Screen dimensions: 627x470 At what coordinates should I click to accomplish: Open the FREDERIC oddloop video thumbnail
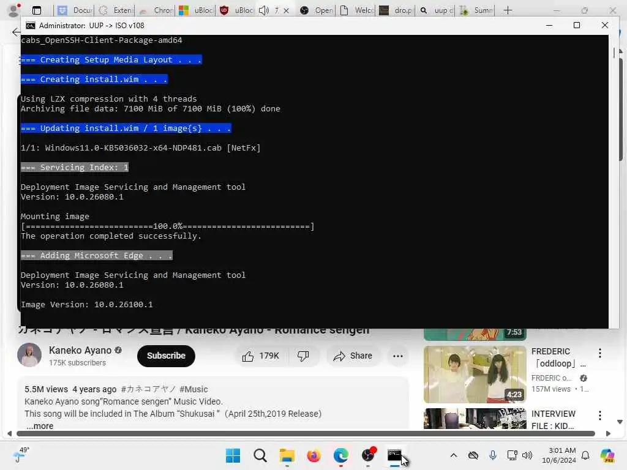(x=475, y=374)
